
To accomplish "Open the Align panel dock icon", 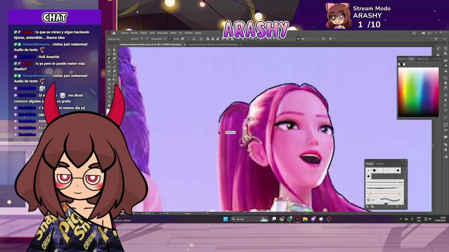I will point(445,53).
